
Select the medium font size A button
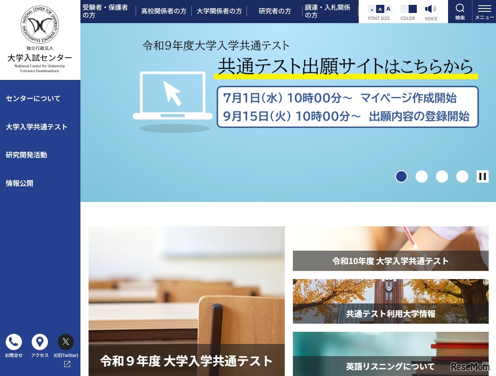coord(380,9)
